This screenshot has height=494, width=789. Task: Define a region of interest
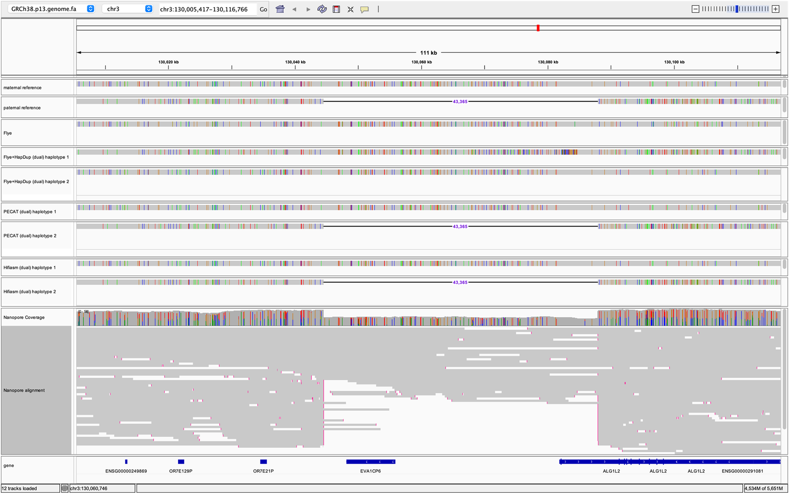336,9
